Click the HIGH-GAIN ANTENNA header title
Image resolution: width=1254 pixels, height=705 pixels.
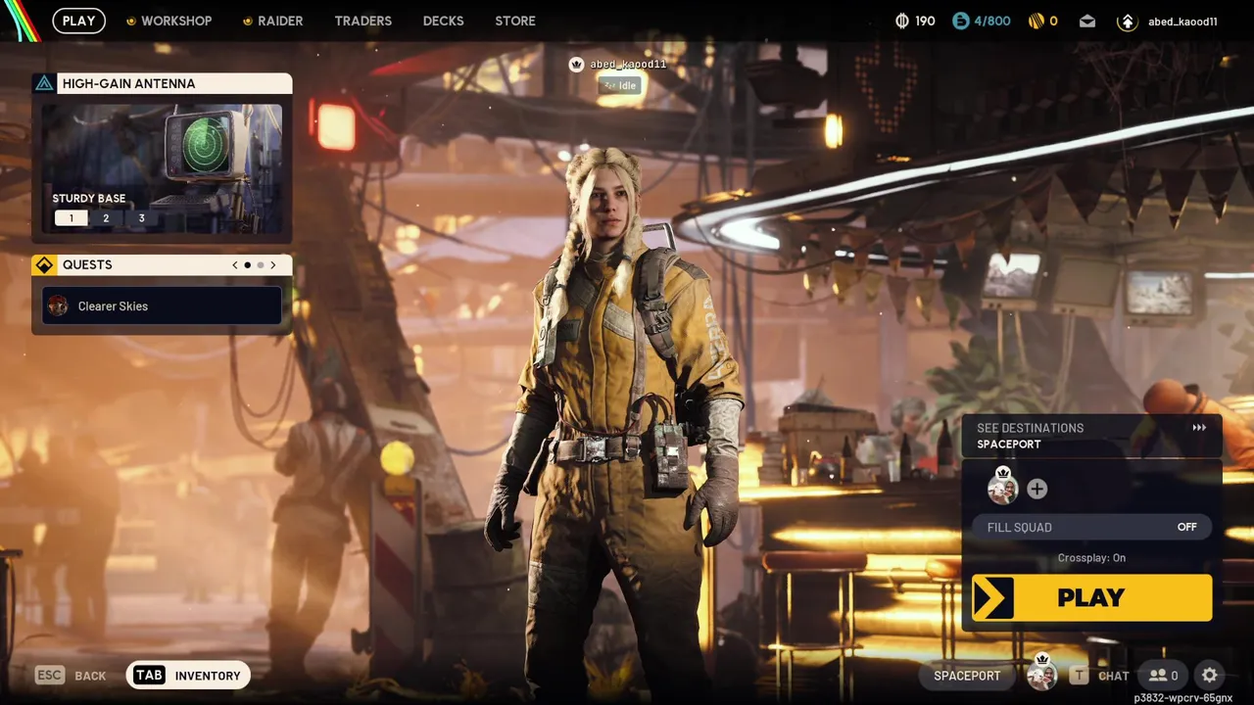pyautogui.click(x=128, y=83)
